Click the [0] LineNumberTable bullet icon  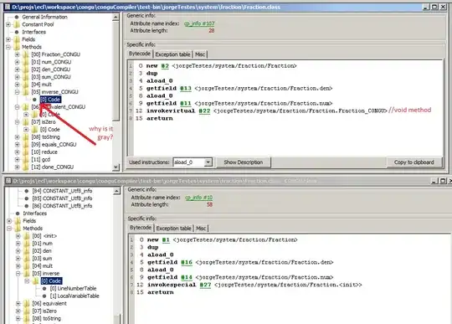(x=44, y=289)
